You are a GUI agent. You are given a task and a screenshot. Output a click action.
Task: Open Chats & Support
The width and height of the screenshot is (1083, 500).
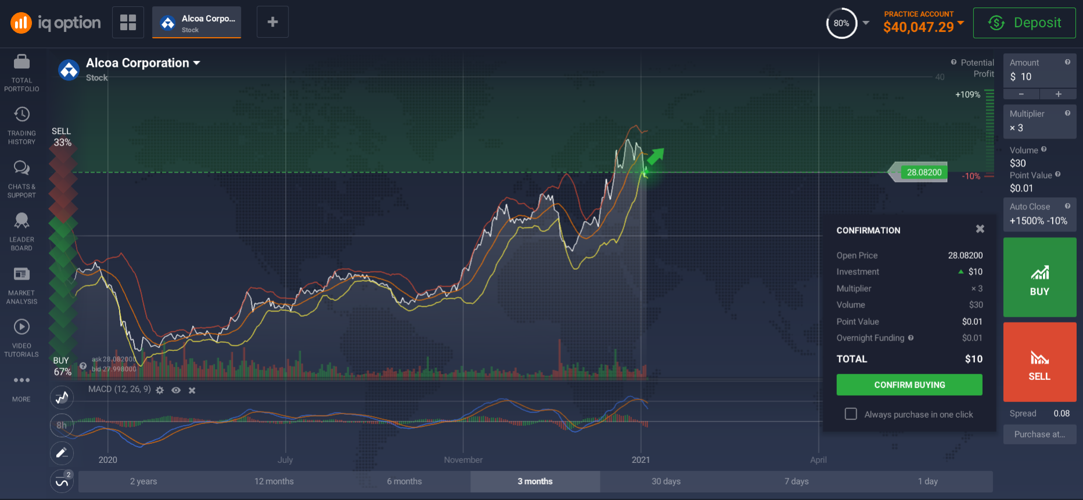21,179
